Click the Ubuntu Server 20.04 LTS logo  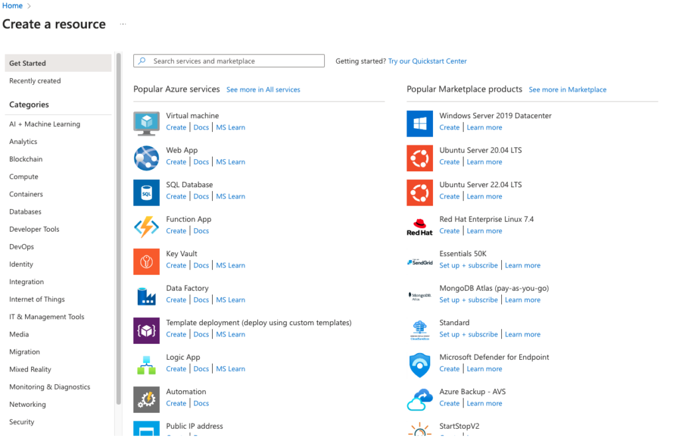[420, 158]
